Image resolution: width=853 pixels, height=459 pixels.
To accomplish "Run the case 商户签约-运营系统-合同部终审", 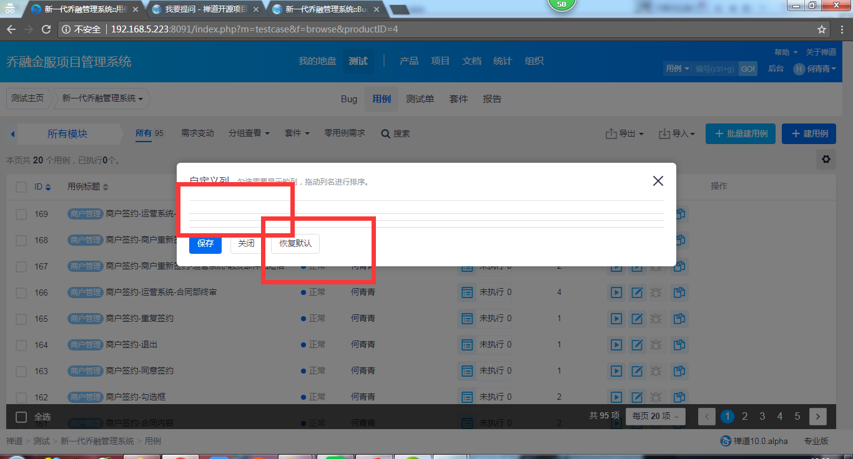I will click(x=616, y=292).
